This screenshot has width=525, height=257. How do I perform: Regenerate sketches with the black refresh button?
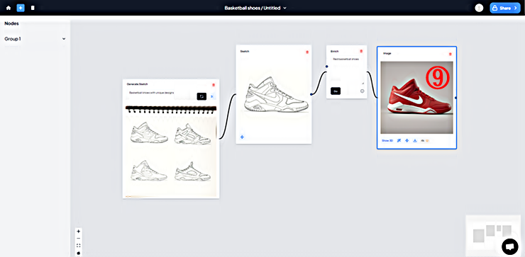pos(201,96)
